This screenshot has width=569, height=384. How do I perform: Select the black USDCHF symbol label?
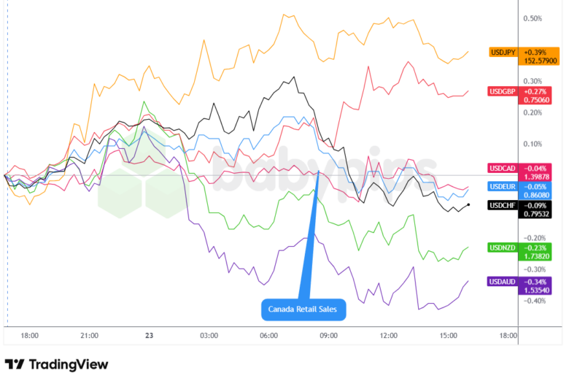[x=504, y=206]
